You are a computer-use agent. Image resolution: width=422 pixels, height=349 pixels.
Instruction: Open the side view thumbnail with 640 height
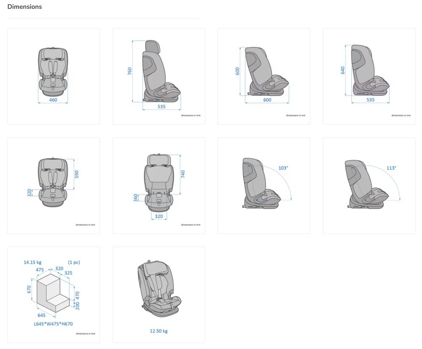click(369, 76)
